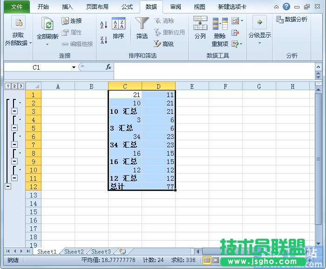326x269 pixels.
Task: Click the Sort descending Z-A icon
Action: pos(104,40)
